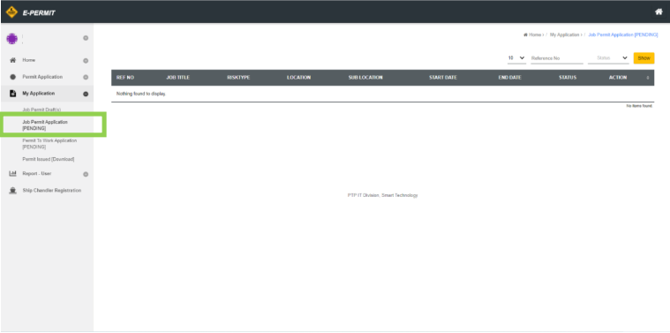Image resolution: width=670 pixels, height=333 pixels.
Task: Click My Application breadcrumb link
Action: [564, 35]
